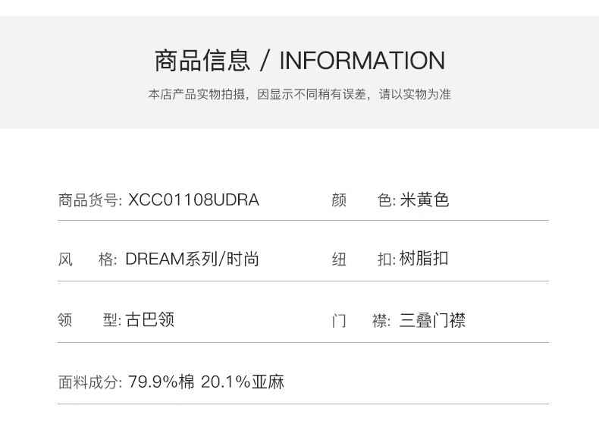Click the 门襟 label
The width and height of the screenshot is (599, 440).
(x=362, y=320)
